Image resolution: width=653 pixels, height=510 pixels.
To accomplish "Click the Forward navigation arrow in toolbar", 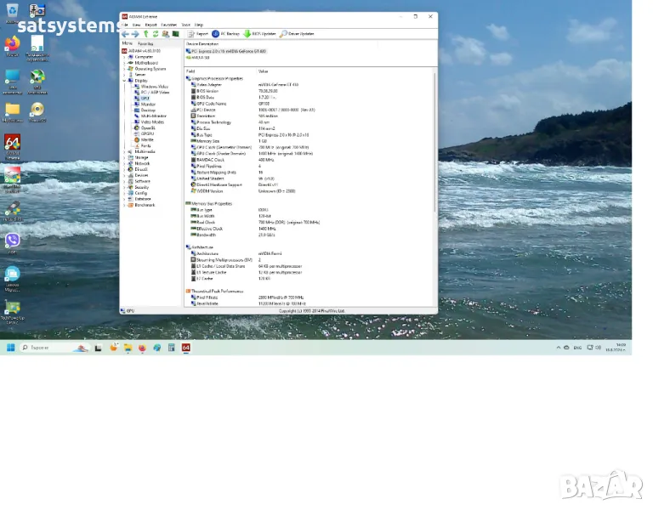I will coord(134,34).
